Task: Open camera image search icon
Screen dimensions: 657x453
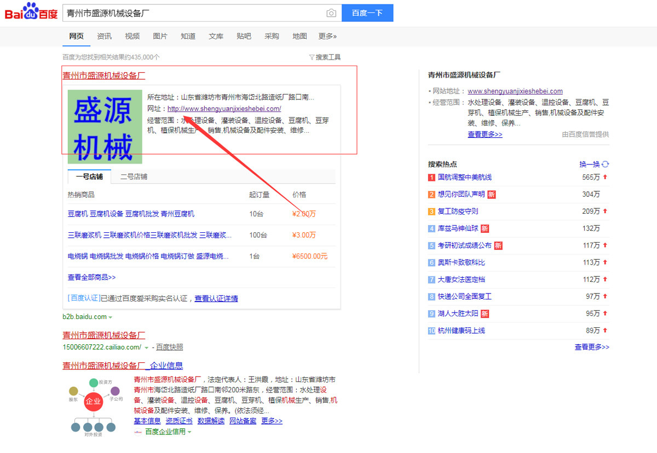Action: click(x=331, y=13)
